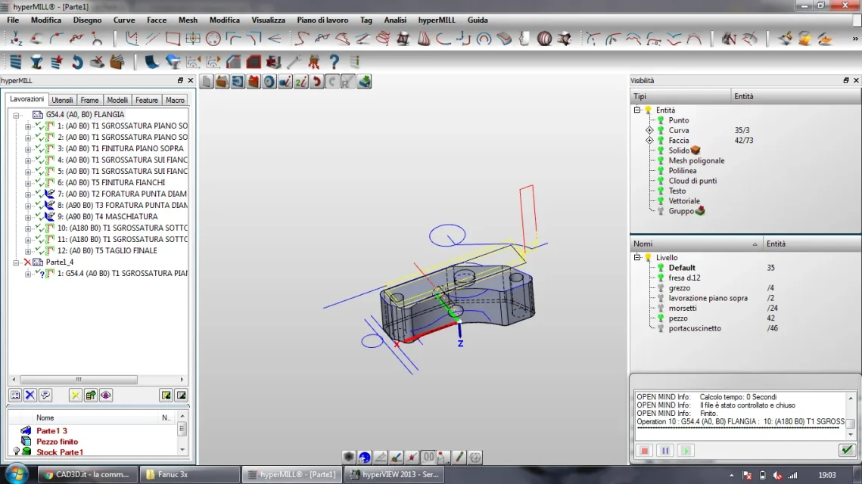The image size is (862, 484).
Task: Hide the Solido entity type
Action: pyautogui.click(x=661, y=150)
